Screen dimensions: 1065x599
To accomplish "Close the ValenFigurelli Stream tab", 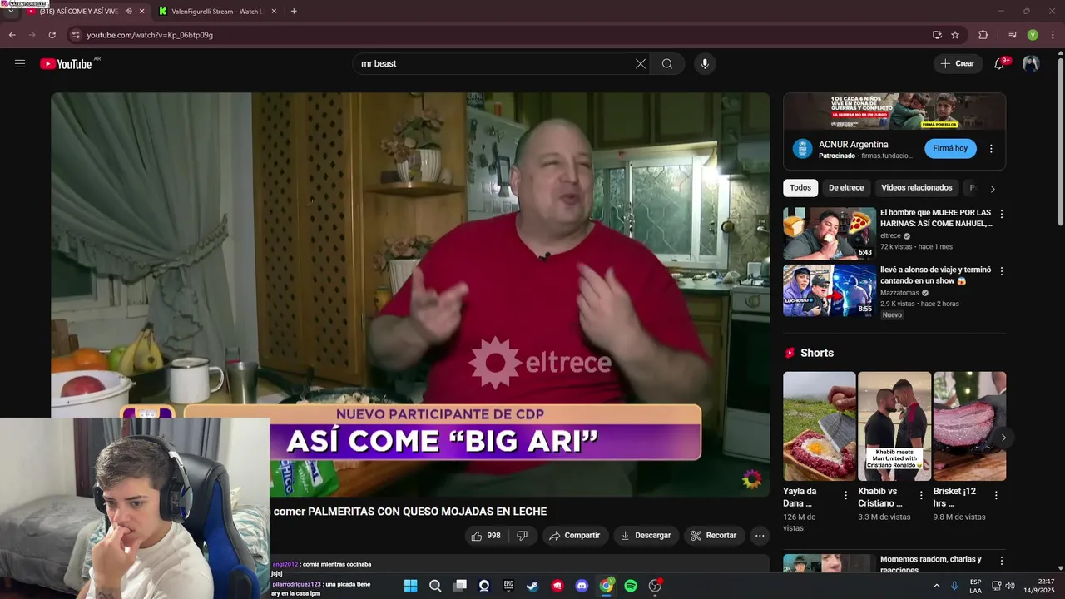I will tap(274, 12).
